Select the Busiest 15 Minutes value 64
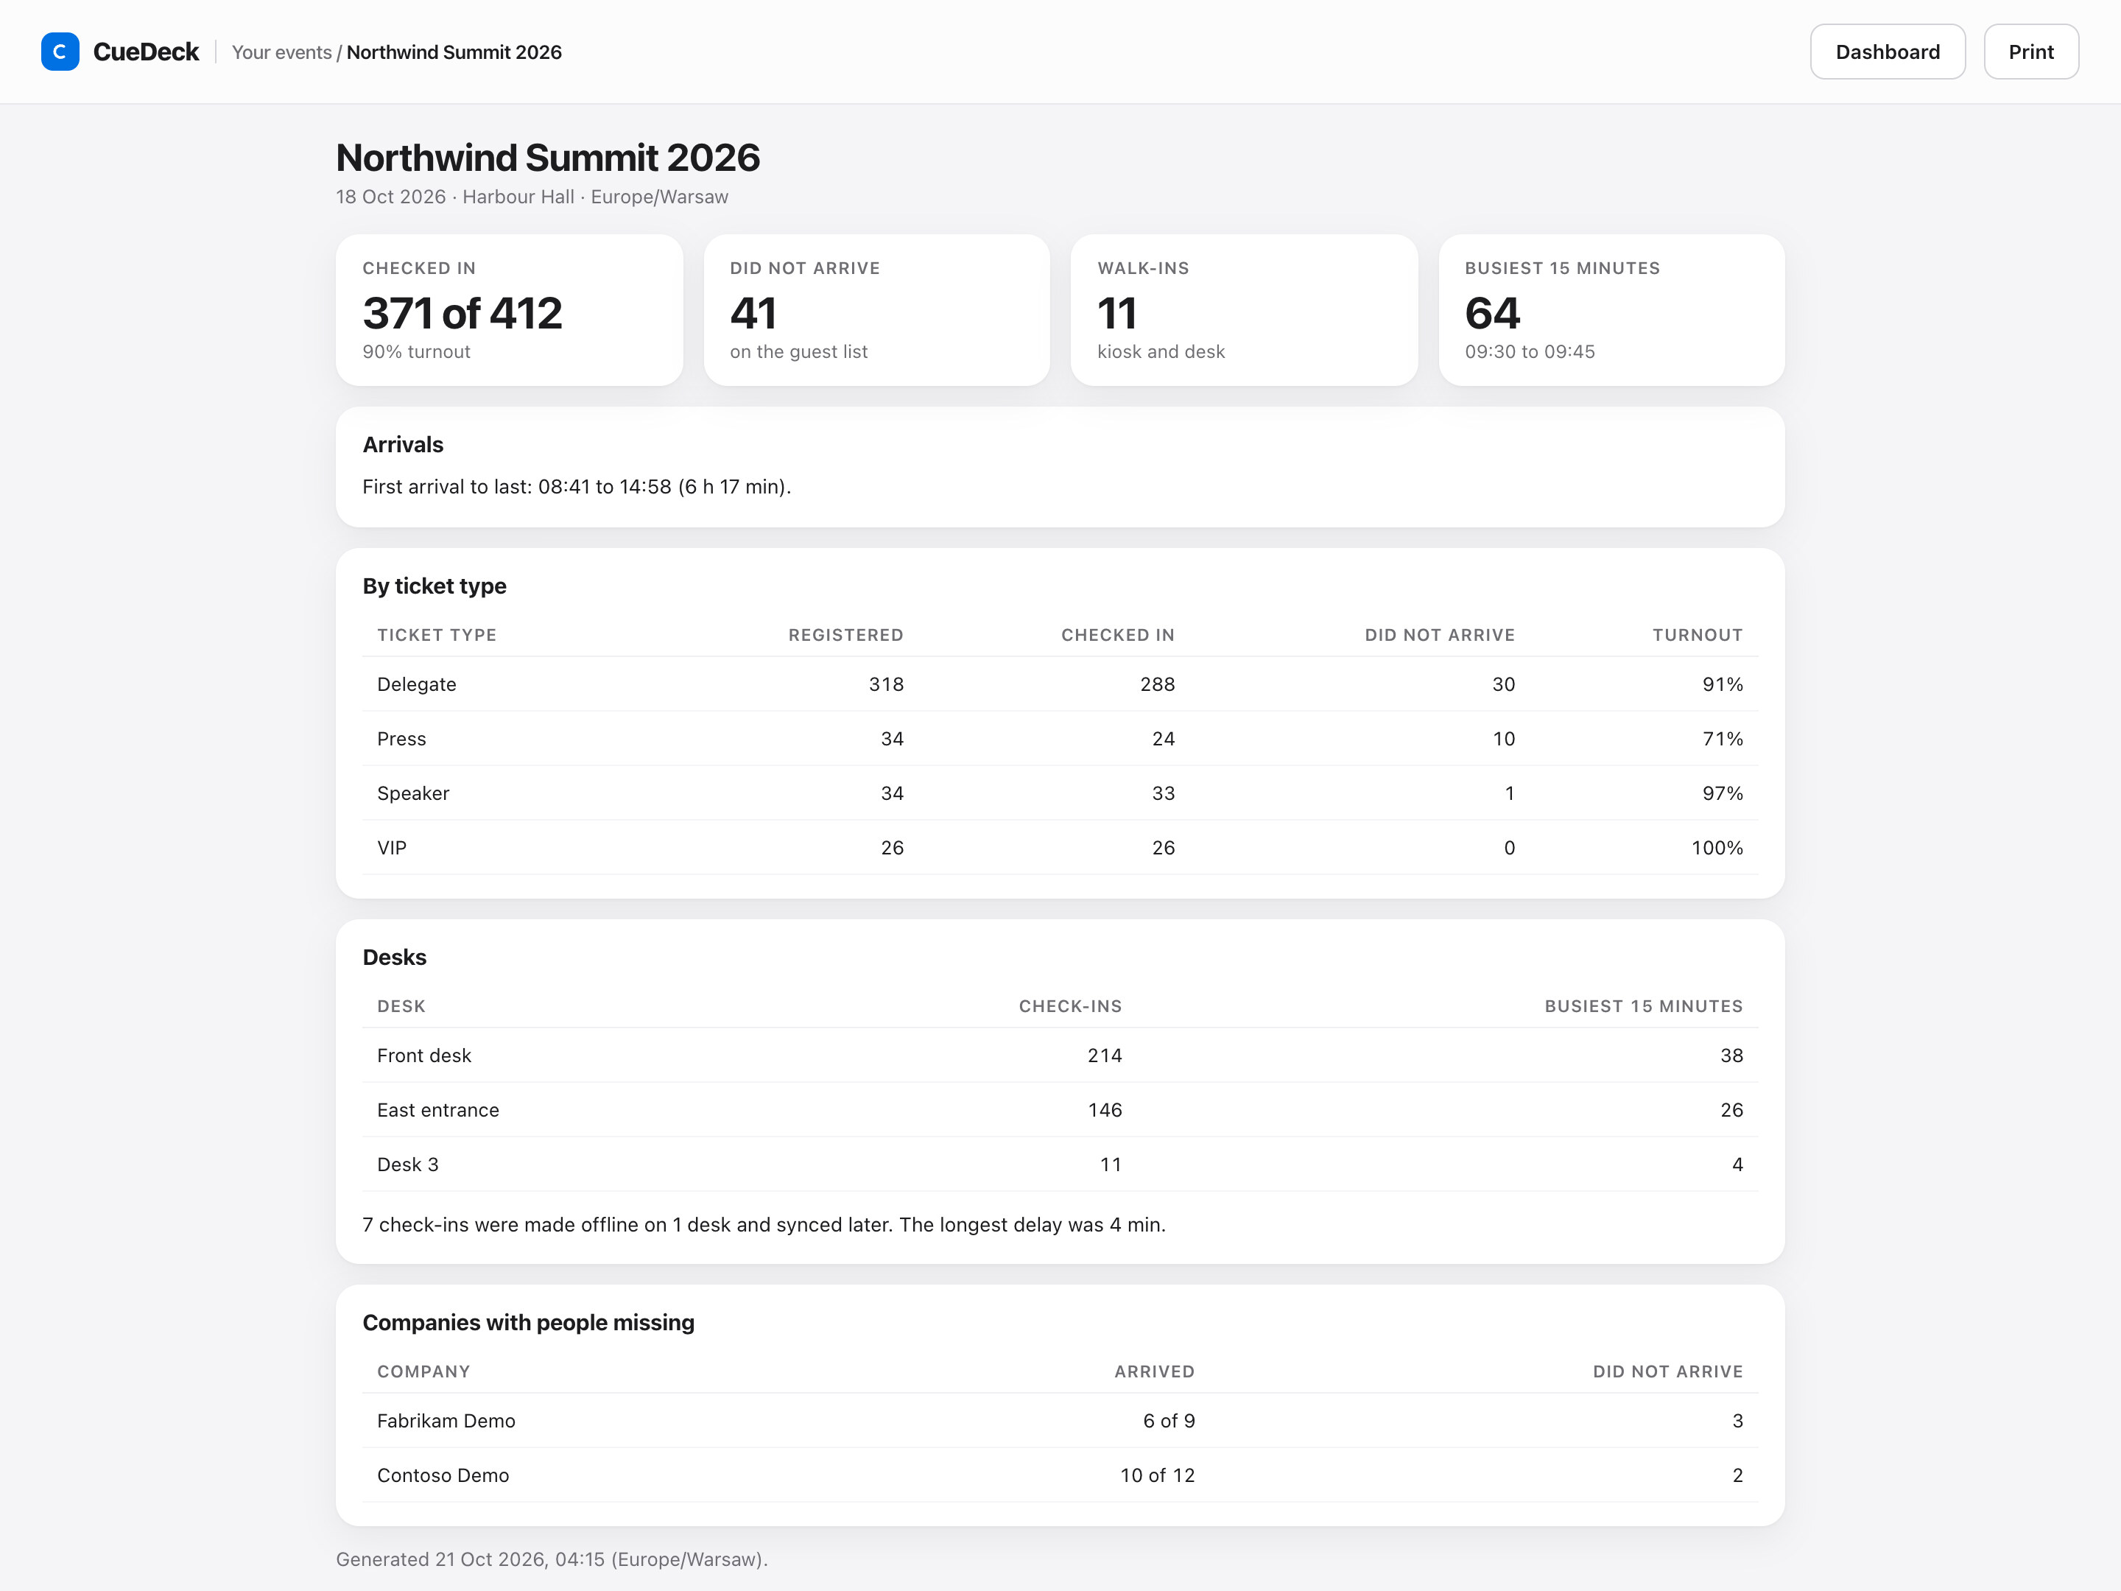Viewport: 2121px width, 1591px height. click(x=1492, y=312)
